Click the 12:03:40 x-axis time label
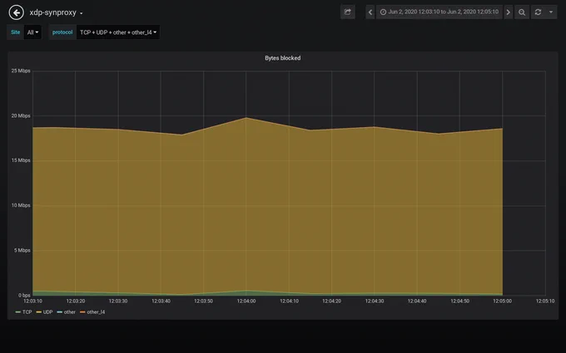 click(x=161, y=302)
